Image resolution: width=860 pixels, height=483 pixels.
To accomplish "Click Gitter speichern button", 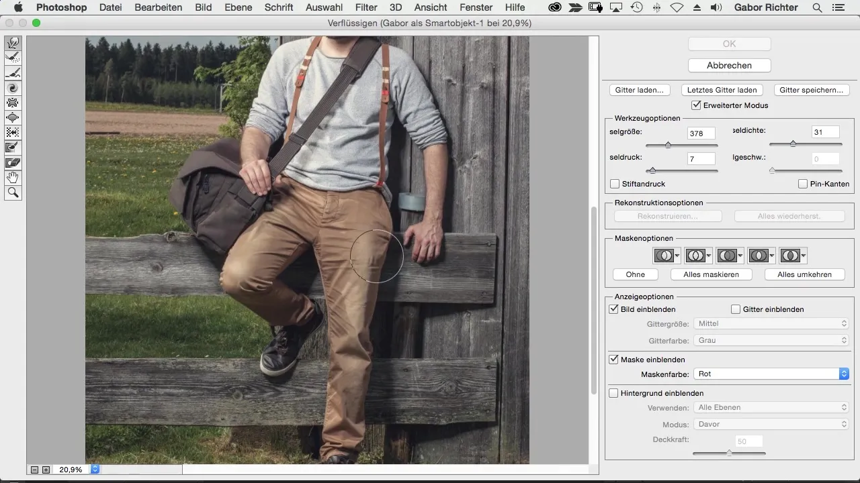I will click(812, 90).
